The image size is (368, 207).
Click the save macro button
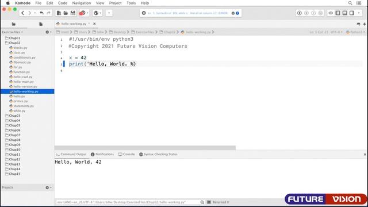[x=320, y=13]
